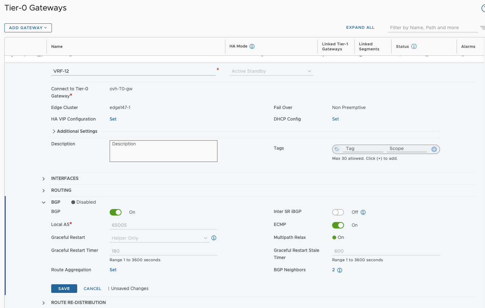The image size is (485, 308).
Task: Expand the Routing section
Action: (x=44, y=190)
